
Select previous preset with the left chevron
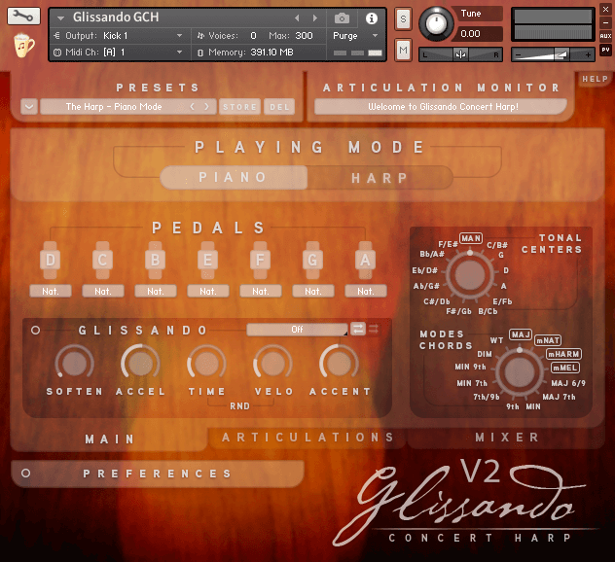193,107
